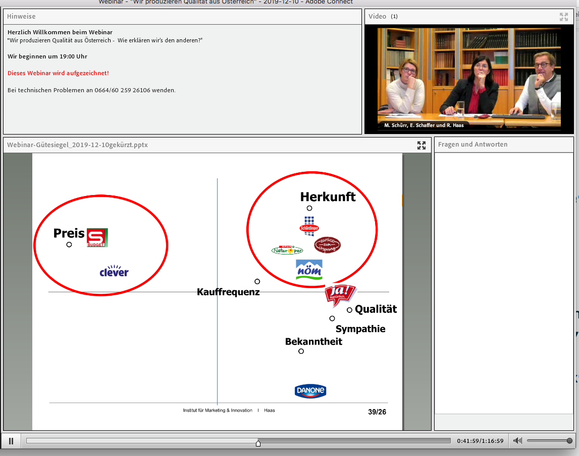
Task: Select the Fragen und Antworten pod header
Action: coord(472,145)
